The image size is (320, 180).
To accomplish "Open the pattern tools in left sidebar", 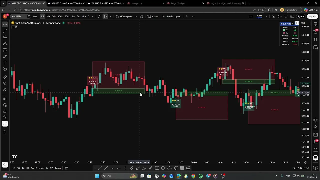I will click(5, 43).
